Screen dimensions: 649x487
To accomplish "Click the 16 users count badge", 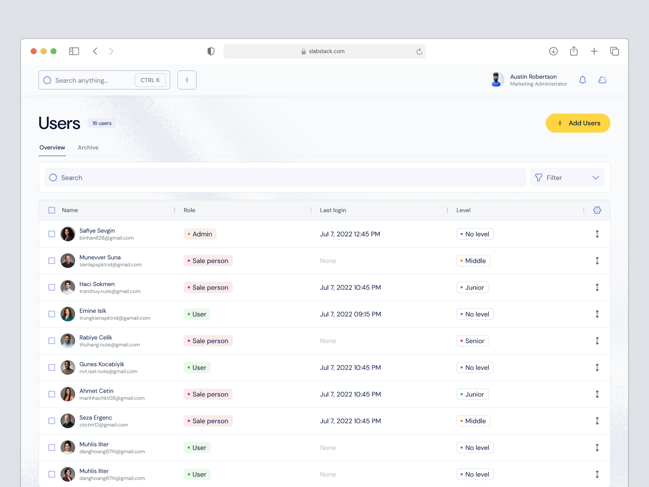I will point(102,123).
